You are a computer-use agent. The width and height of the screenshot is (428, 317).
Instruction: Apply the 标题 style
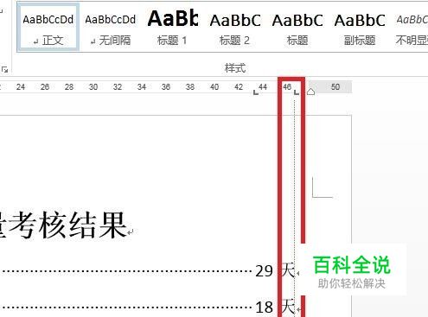(297, 28)
